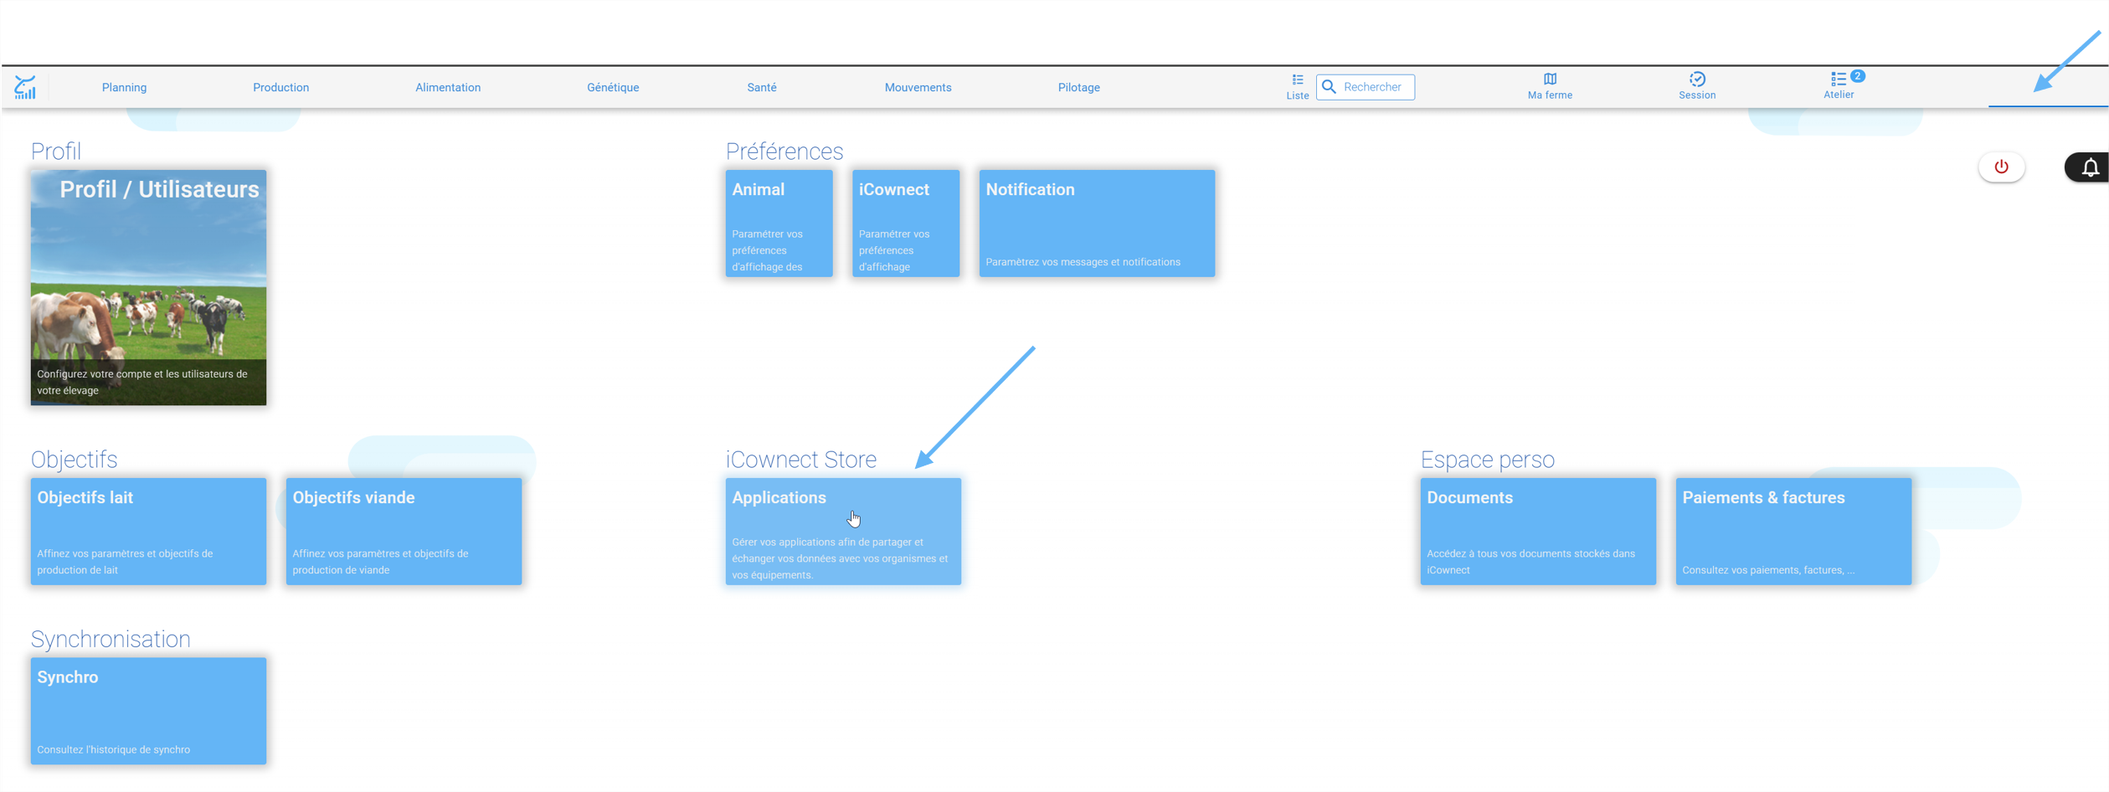This screenshot has width=2109, height=792.
Task: Open the Liste view icon
Action: pyautogui.click(x=1297, y=80)
